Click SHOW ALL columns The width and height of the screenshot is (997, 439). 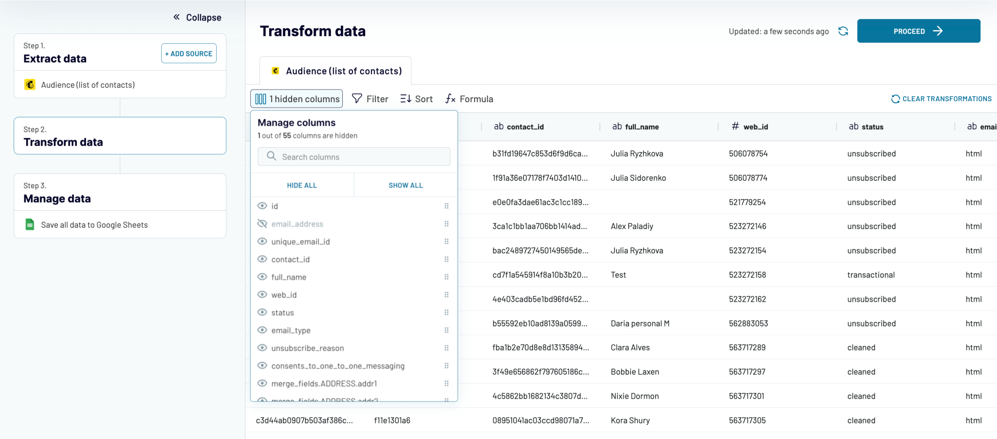pos(406,185)
